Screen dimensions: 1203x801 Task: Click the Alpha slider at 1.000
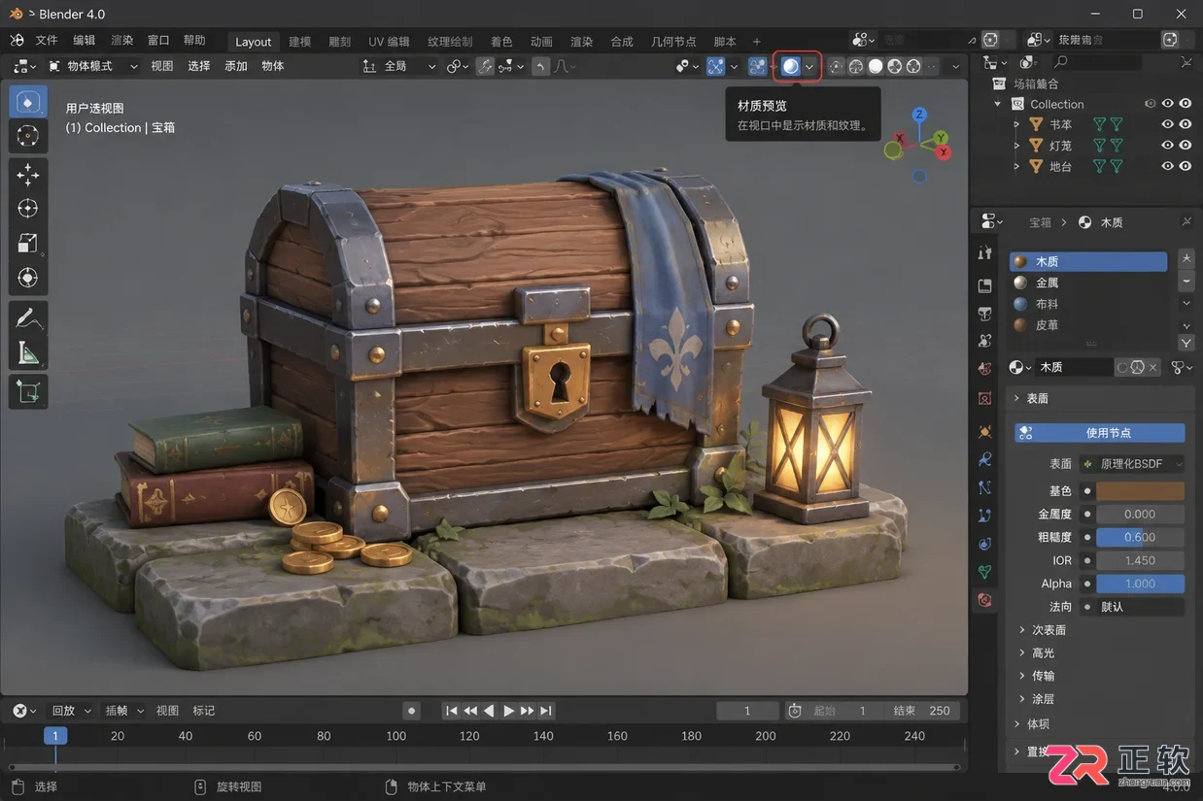(1141, 584)
